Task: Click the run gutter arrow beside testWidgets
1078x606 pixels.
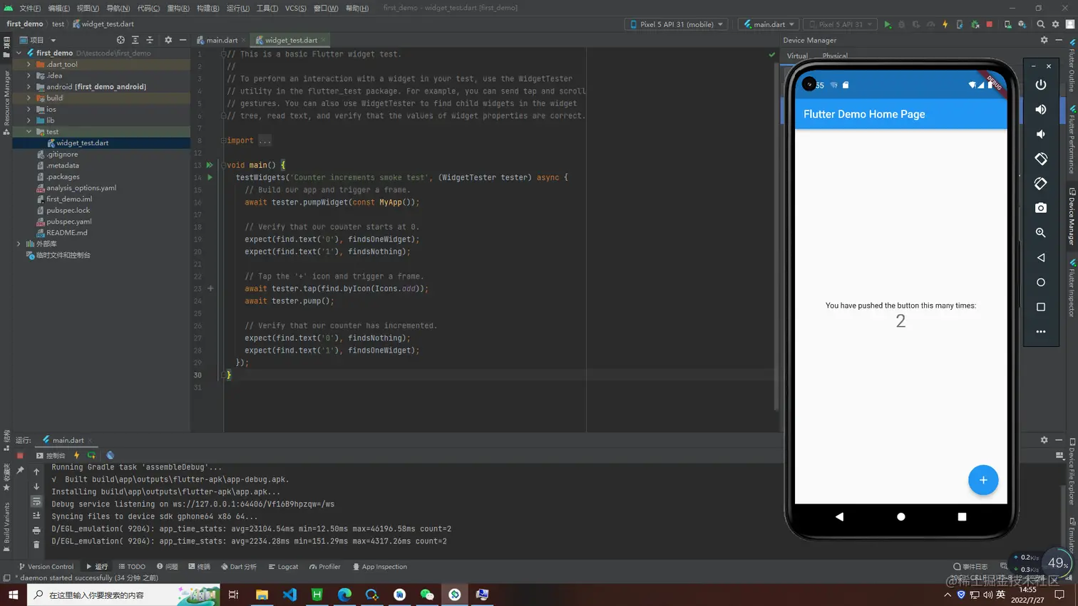Action: (x=210, y=177)
